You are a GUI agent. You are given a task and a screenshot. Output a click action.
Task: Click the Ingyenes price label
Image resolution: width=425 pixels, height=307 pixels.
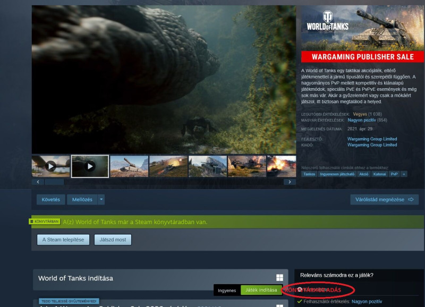coord(227,291)
